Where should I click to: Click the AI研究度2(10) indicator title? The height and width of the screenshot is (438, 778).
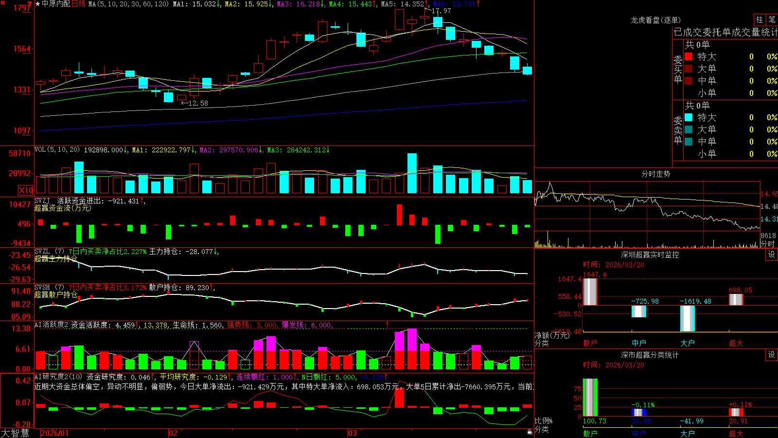pos(58,377)
